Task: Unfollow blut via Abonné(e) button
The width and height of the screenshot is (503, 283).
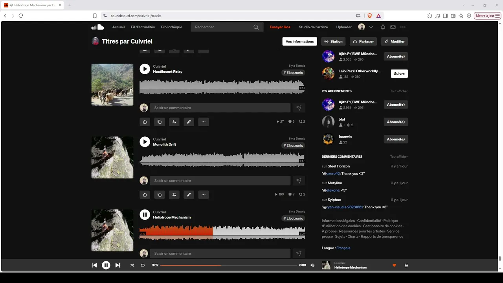Action: [396, 122]
